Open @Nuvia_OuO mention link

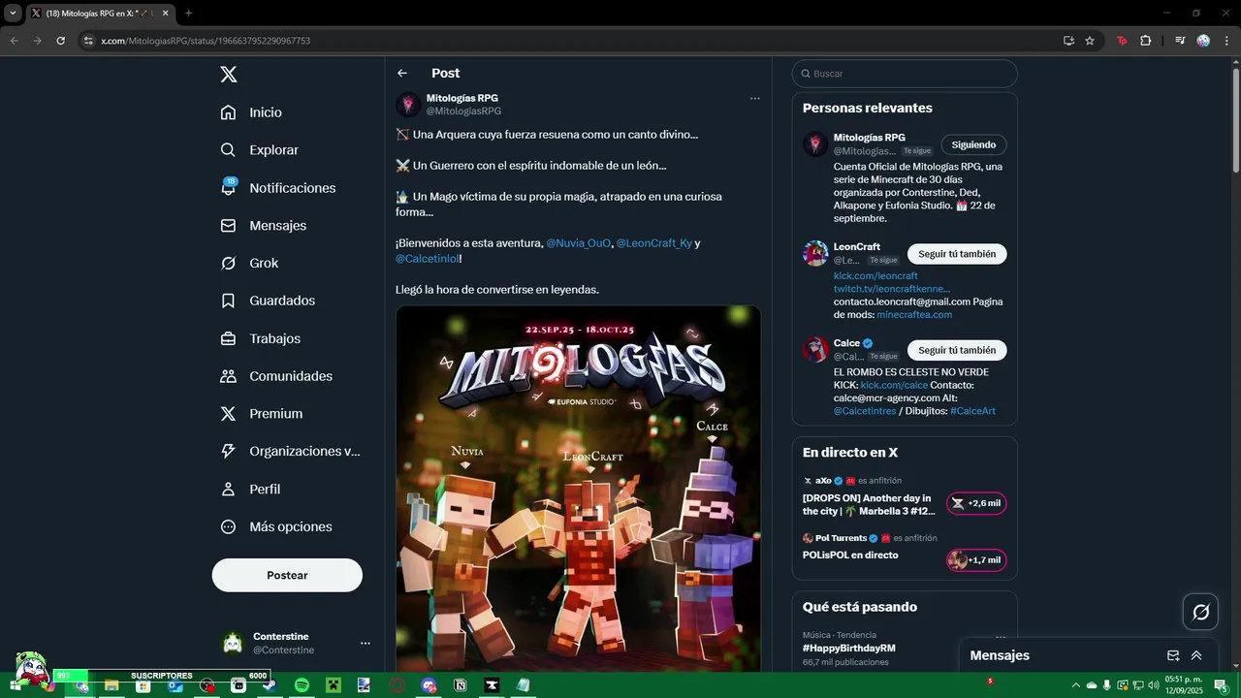pyautogui.click(x=579, y=243)
